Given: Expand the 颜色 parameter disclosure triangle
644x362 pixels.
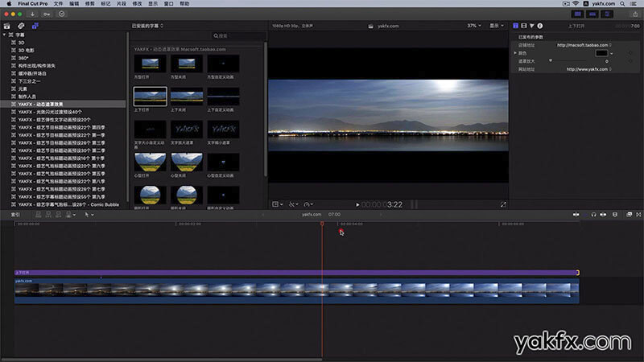Looking at the screenshot, I should (515, 53).
